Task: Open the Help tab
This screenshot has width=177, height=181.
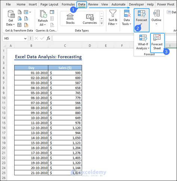Action: click(x=150, y=4)
